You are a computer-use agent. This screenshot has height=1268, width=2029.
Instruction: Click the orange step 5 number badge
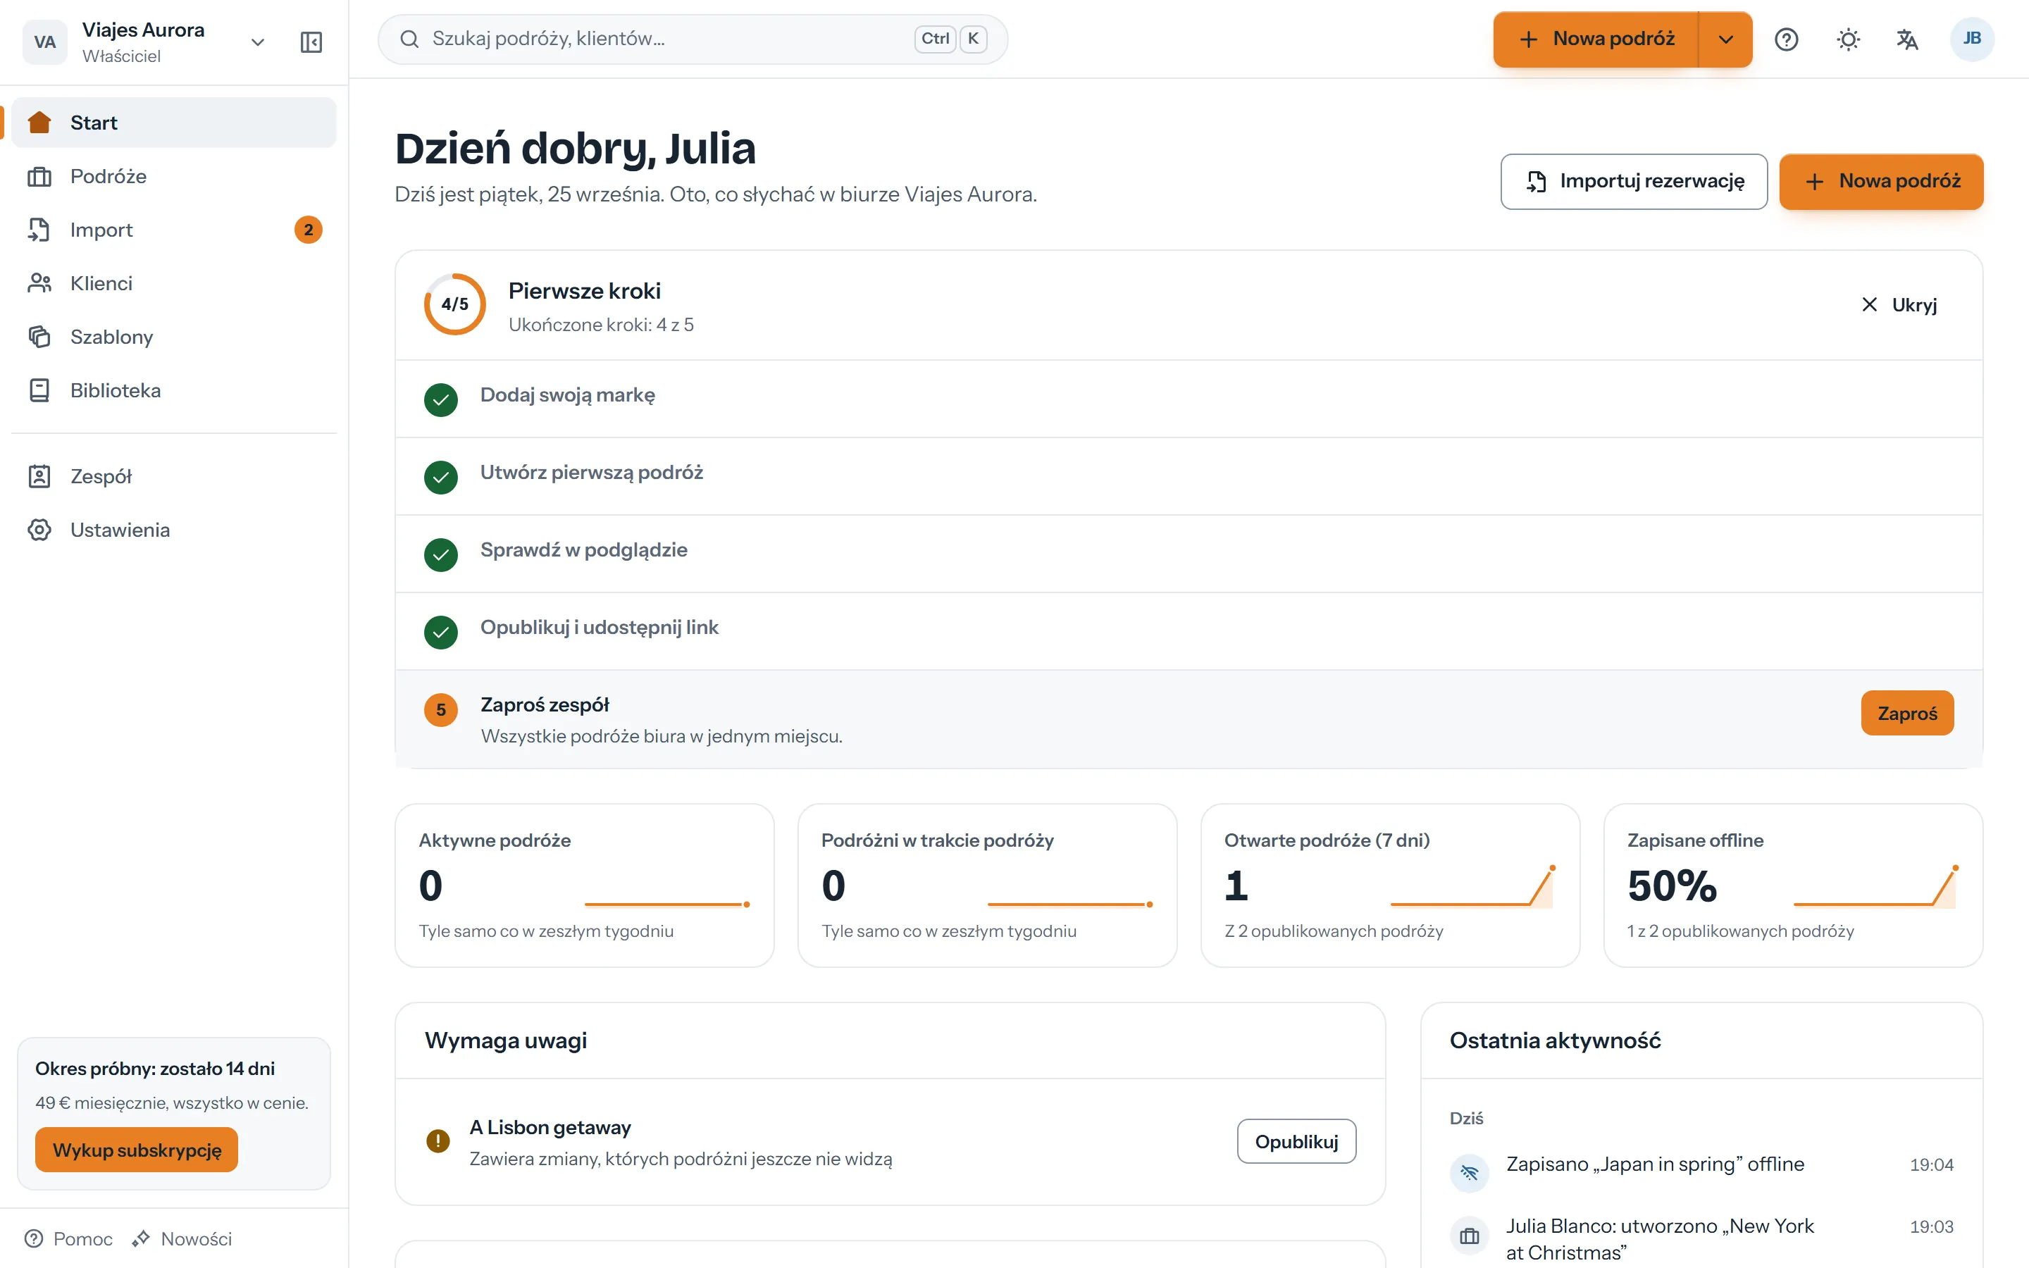coord(441,710)
